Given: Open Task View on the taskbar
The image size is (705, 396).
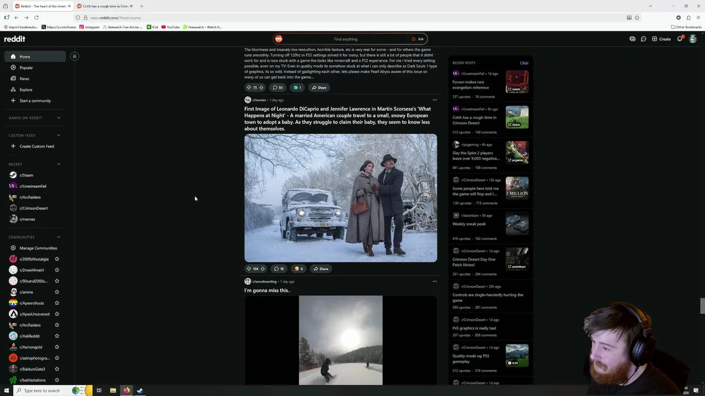Looking at the screenshot, I should click(99, 391).
